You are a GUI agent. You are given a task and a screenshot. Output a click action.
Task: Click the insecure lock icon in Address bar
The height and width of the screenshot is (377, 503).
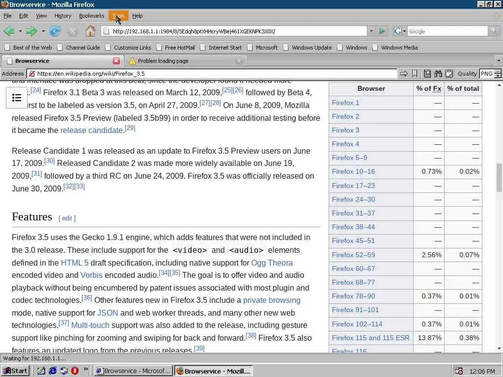coord(31,74)
